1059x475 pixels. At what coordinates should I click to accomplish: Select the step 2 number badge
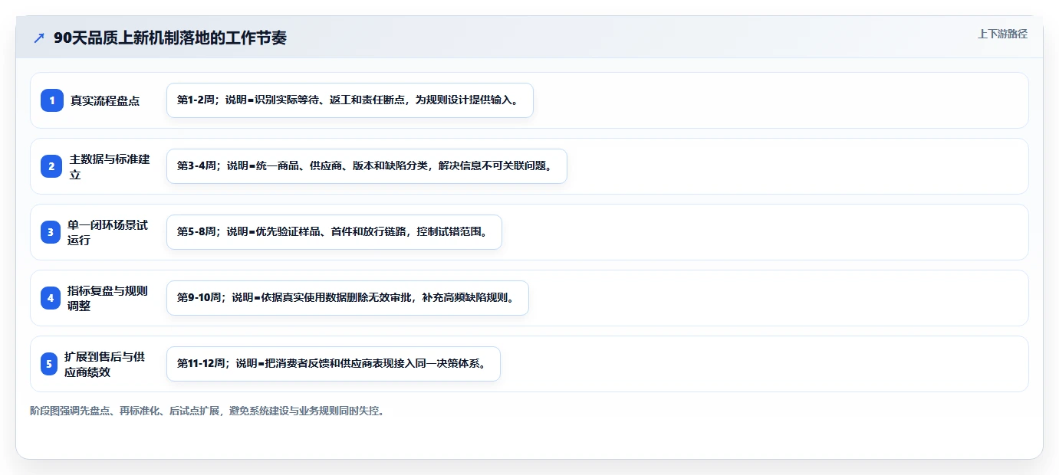coord(52,166)
